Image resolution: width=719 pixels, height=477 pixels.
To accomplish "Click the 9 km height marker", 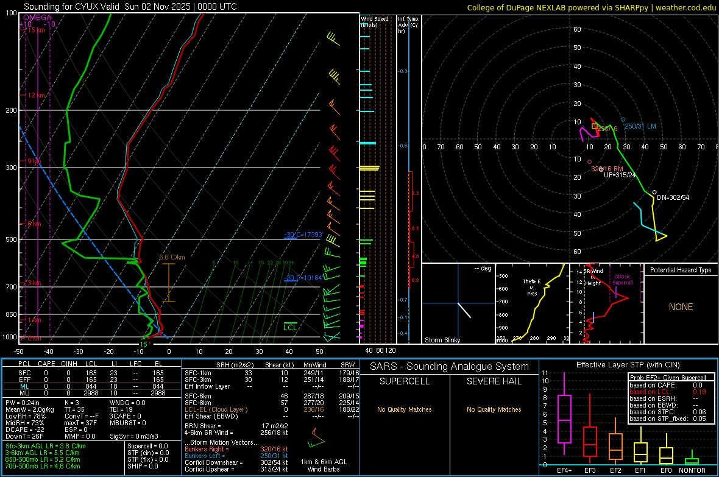I will click(34, 161).
